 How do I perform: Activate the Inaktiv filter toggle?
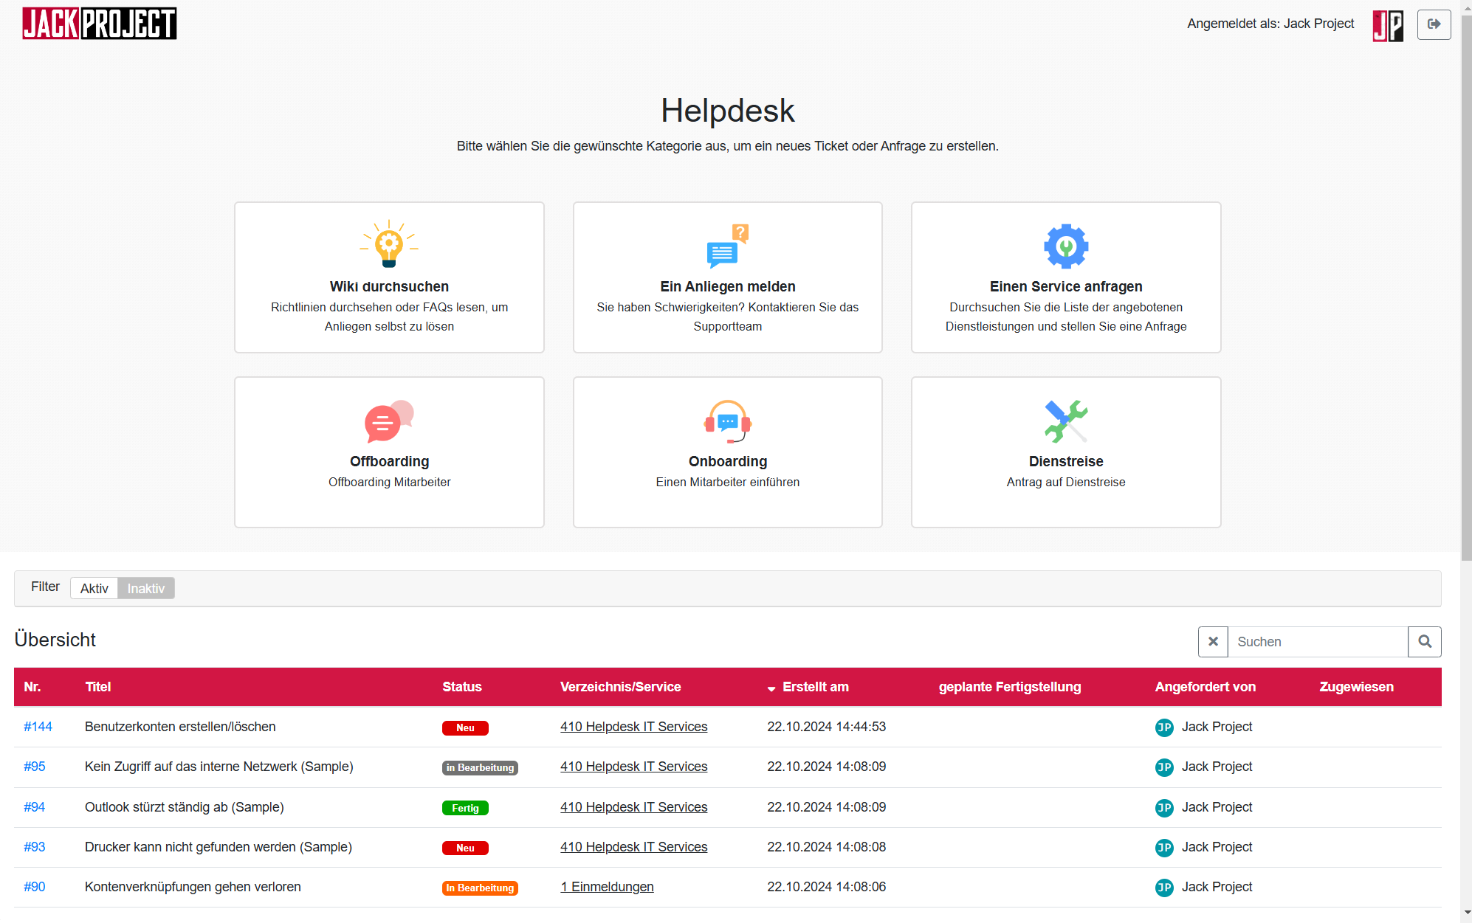click(146, 588)
